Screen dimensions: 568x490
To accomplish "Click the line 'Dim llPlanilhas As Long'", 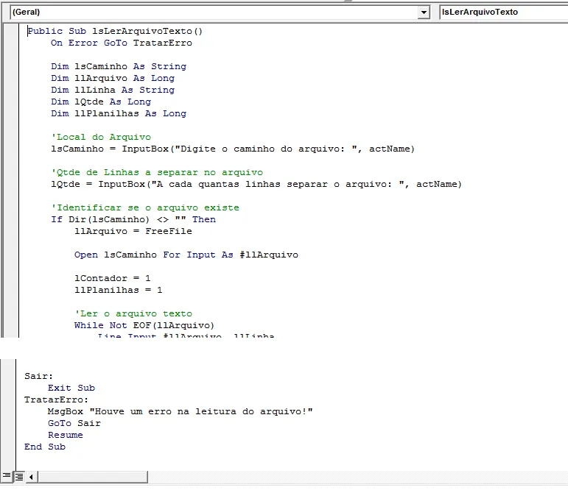I will coord(119,113).
